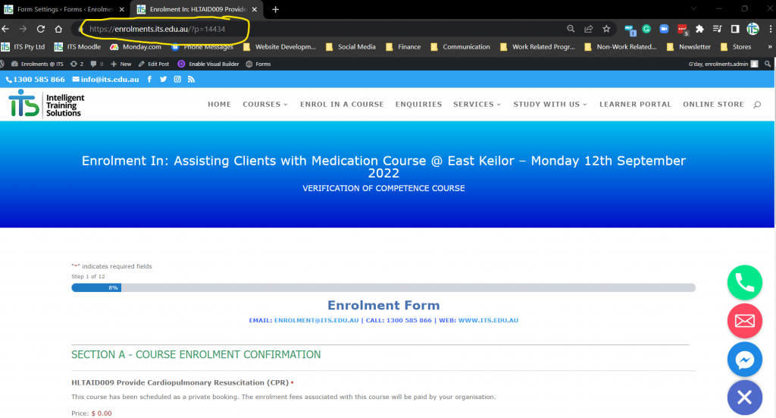The height and width of the screenshot is (418, 776).
Task: Go to Enrol In A Course page
Action: pyautogui.click(x=342, y=104)
